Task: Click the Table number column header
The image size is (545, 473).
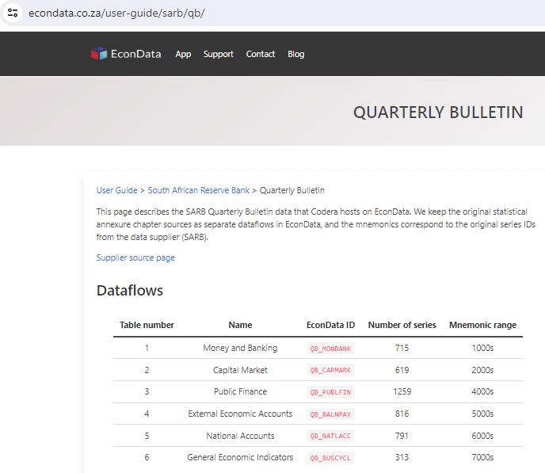Action: click(147, 325)
